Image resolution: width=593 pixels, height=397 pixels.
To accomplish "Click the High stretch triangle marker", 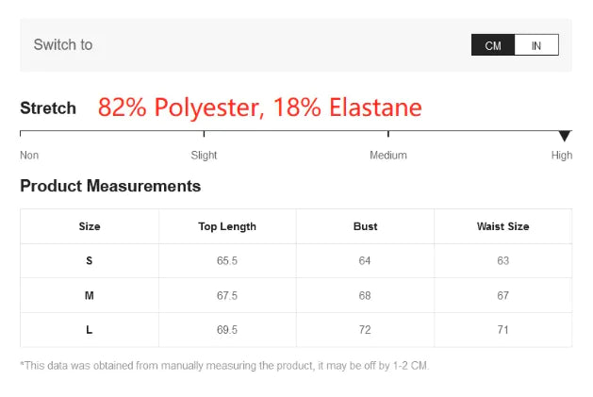I will point(565,137).
